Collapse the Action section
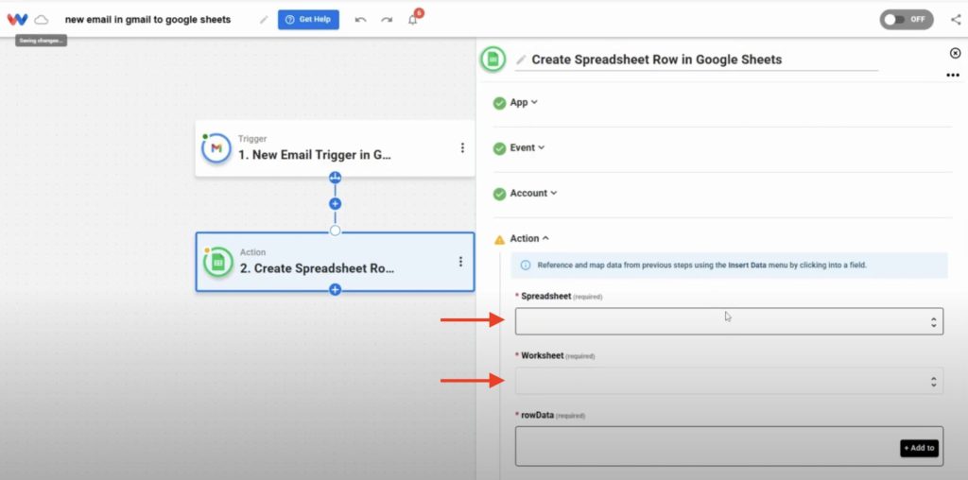 pos(529,238)
